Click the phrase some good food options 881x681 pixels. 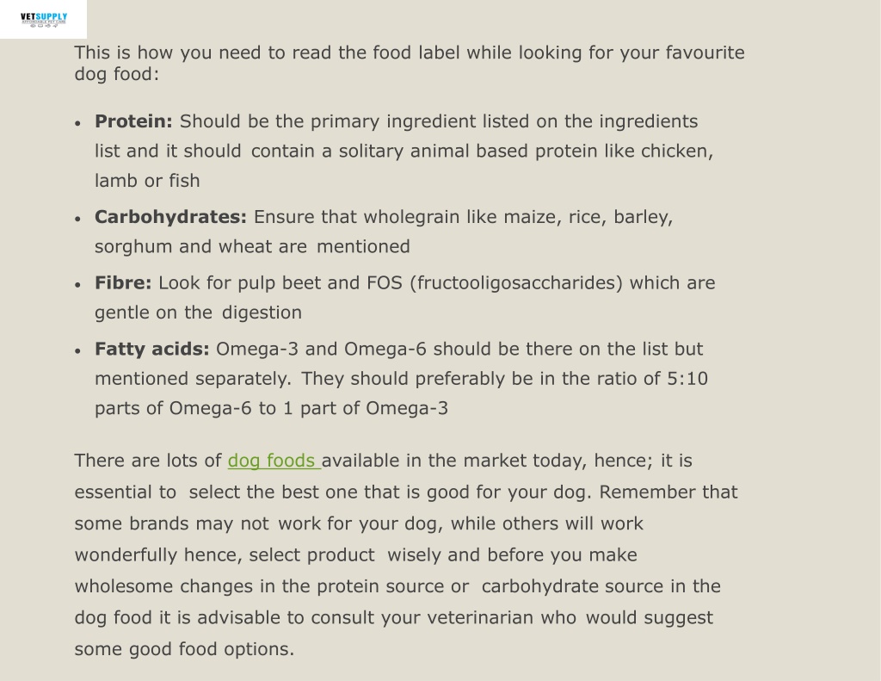point(184,649)
